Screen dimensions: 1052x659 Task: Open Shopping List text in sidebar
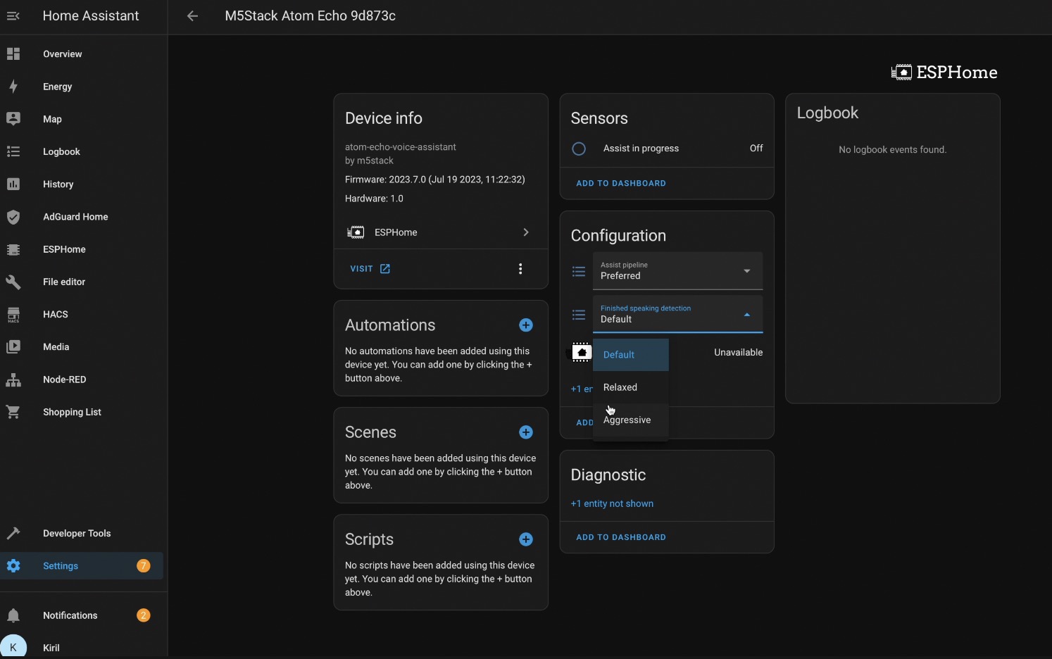point(72,412)
